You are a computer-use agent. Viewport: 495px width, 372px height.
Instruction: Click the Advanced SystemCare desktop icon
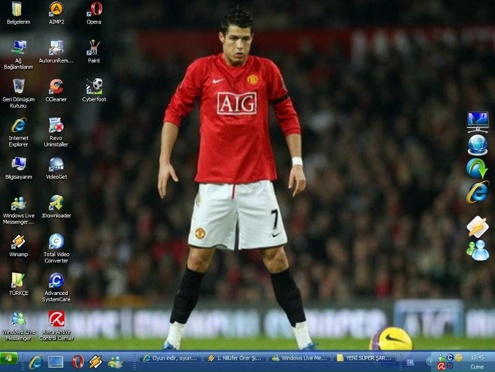tap(56, 280)
